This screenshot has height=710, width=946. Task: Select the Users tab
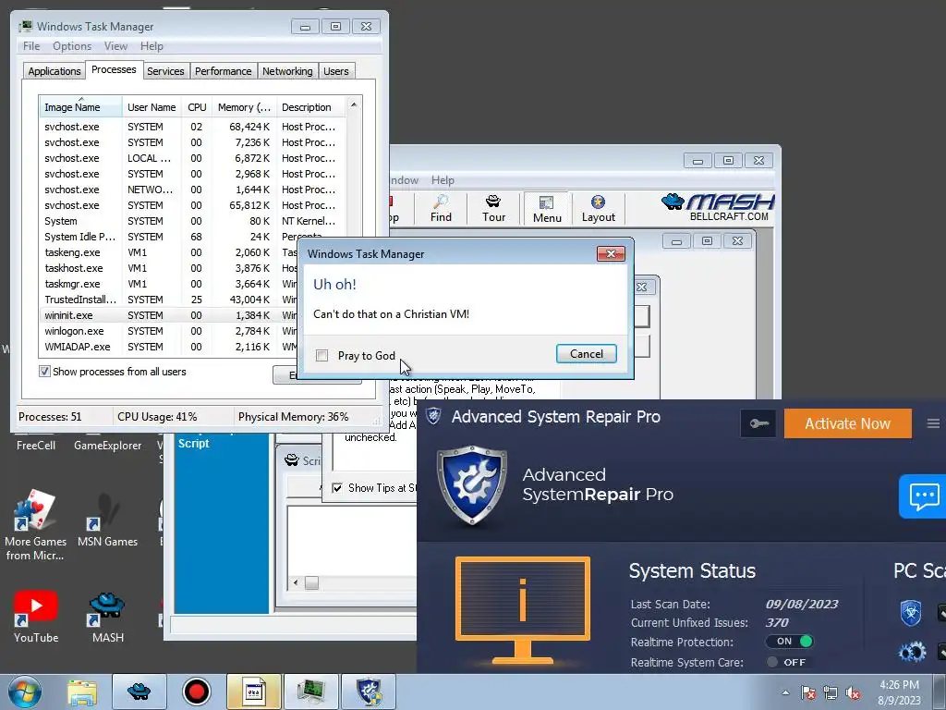(335, 71)
